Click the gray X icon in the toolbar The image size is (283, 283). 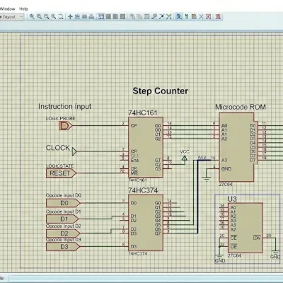[201, 16]
